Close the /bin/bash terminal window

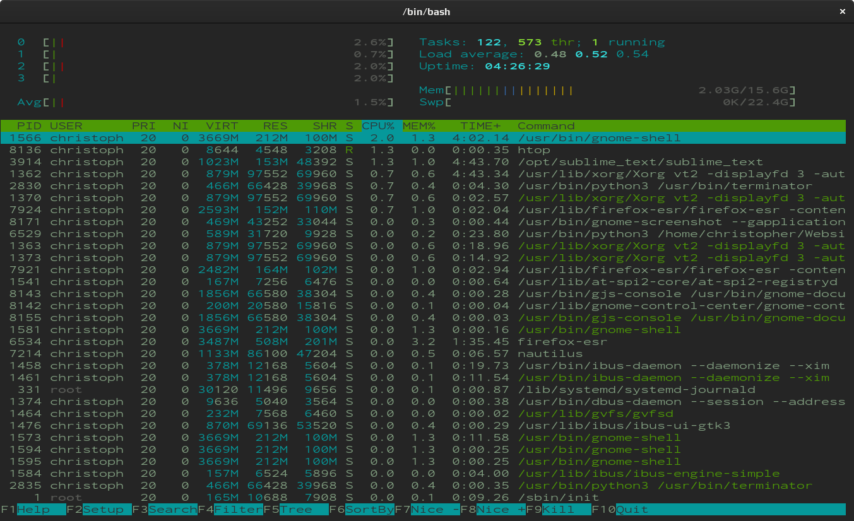(x=842, y=11)
